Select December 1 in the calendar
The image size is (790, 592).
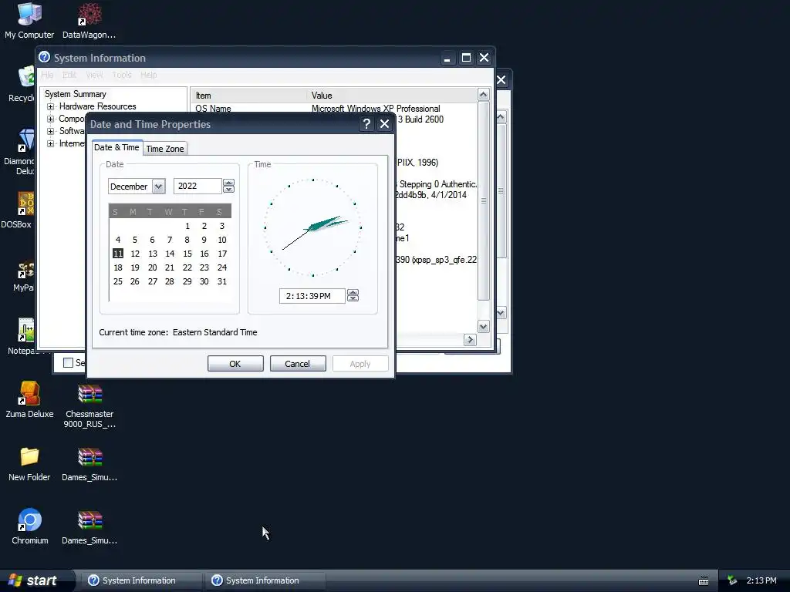point(187,226)
